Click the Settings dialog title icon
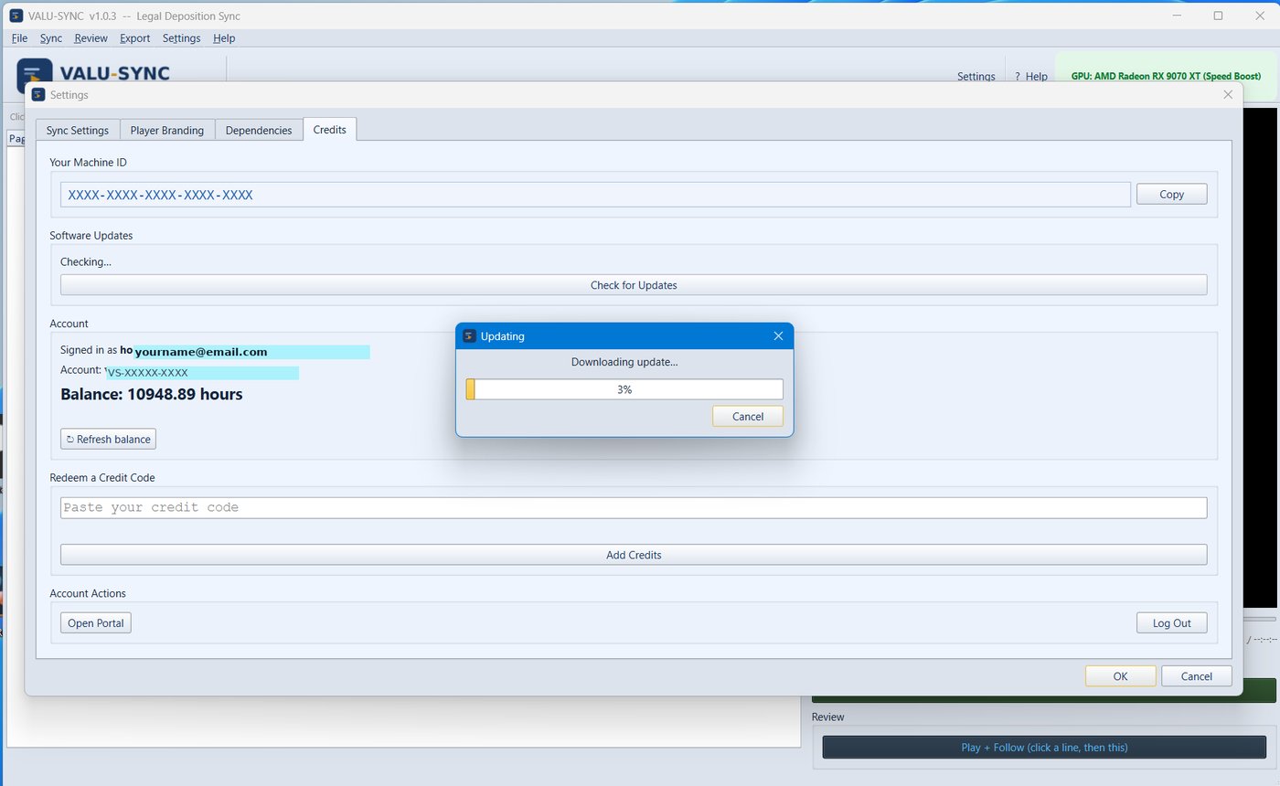Screen dimensions: 1280x786 point(38,94)
